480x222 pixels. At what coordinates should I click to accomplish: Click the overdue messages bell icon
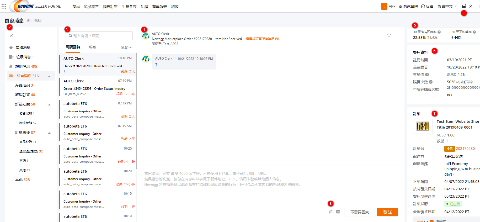click(11, 66)
